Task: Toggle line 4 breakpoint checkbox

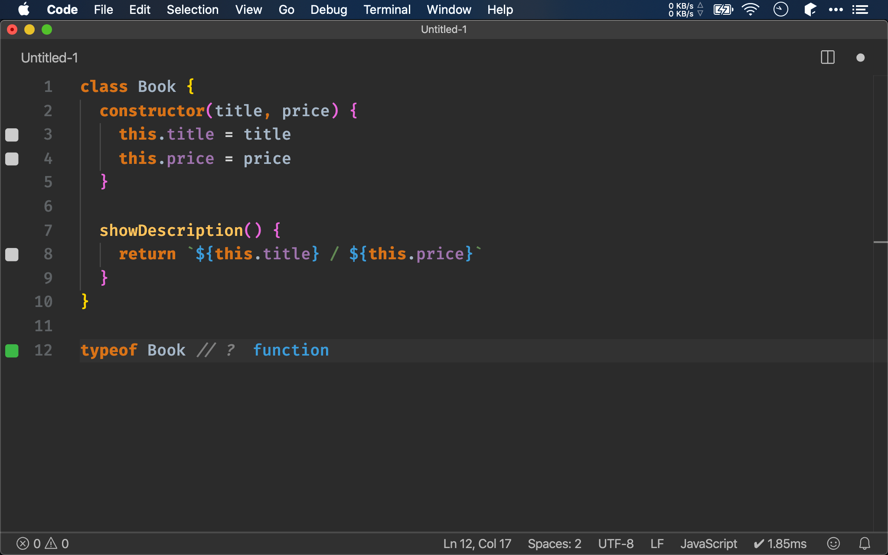Action: [12, 158]
